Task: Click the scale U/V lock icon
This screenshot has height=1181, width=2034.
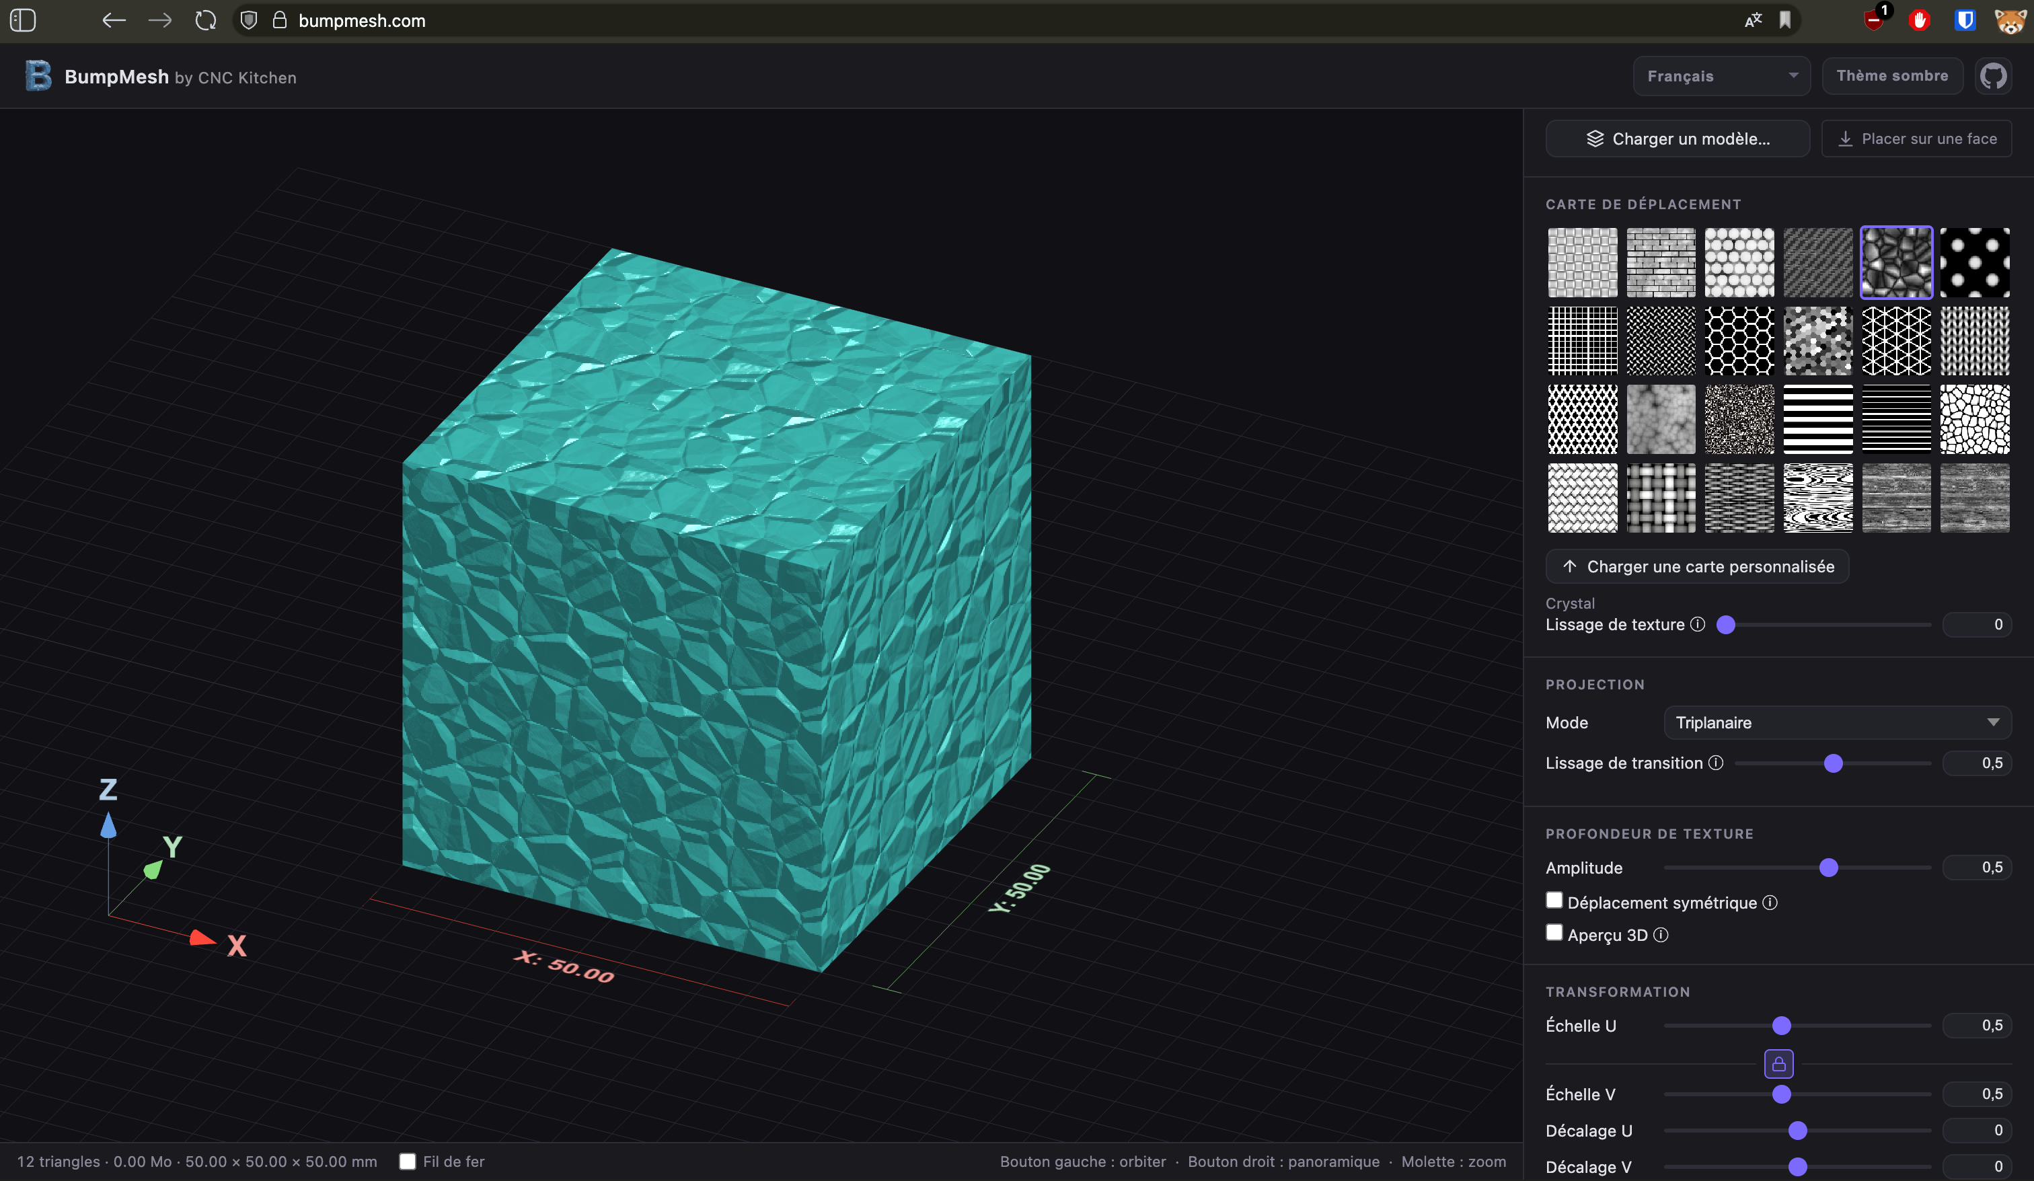Action: [1778, 1064]
